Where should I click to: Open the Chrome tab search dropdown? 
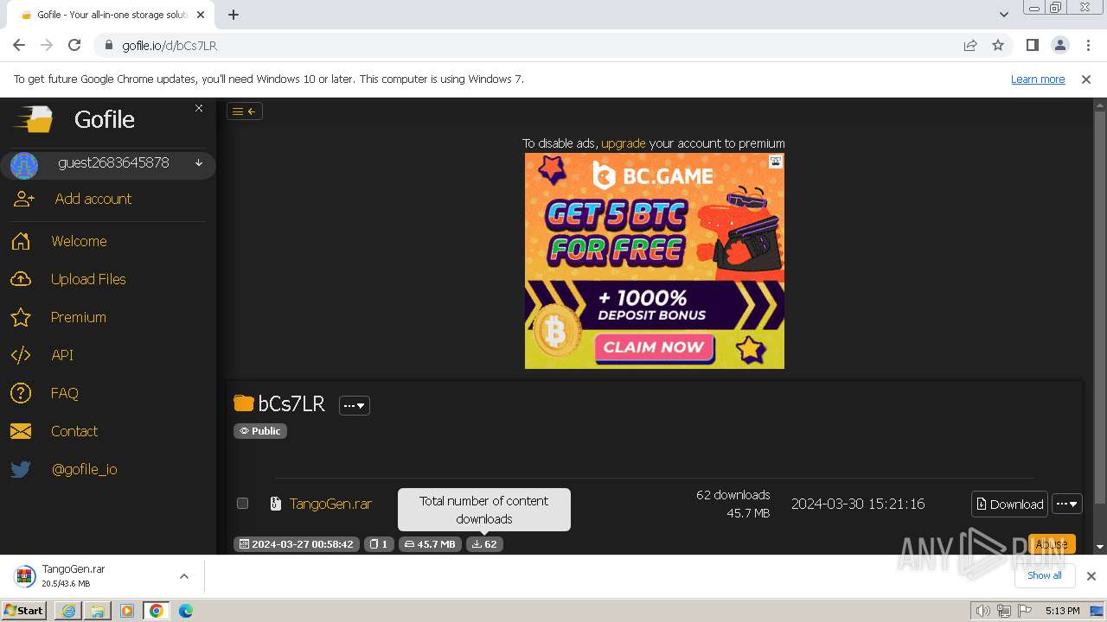[x=1003, y=15]
